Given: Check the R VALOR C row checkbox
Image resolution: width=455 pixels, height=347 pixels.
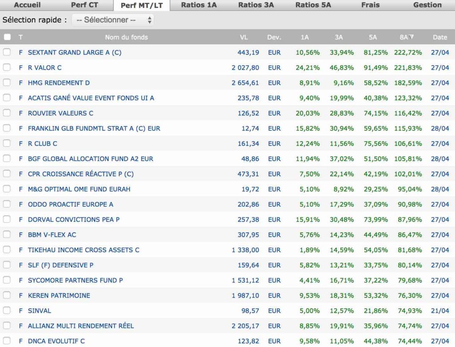Looking at the screenshot, I should (x=7, y=67).
